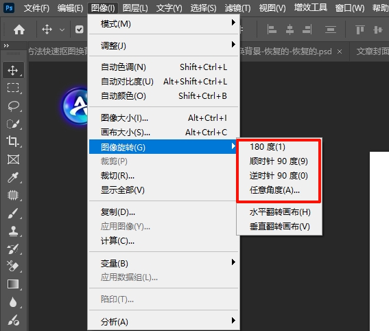This screenshot has height=331, width=389.
Task: Select the Crop tool
Action: click(x=13, y=141)
